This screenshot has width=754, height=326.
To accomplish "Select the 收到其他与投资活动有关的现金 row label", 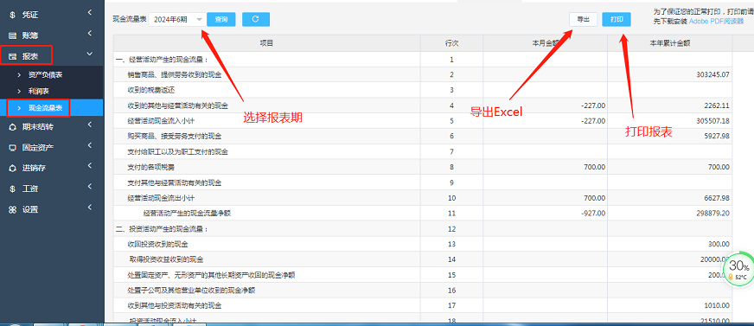I will (x=174, y=305).
